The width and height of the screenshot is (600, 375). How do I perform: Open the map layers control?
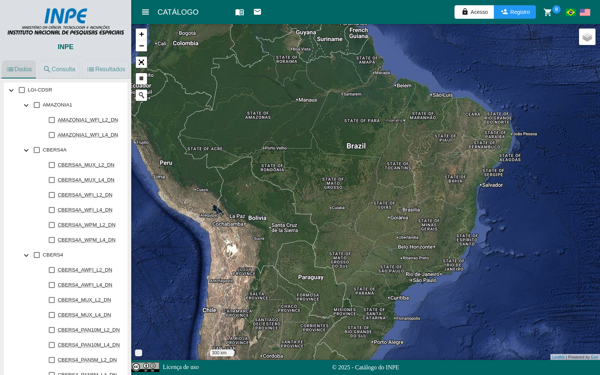(587, 37)
